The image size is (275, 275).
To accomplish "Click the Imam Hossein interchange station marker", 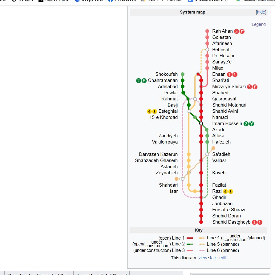I will point(201,123).
